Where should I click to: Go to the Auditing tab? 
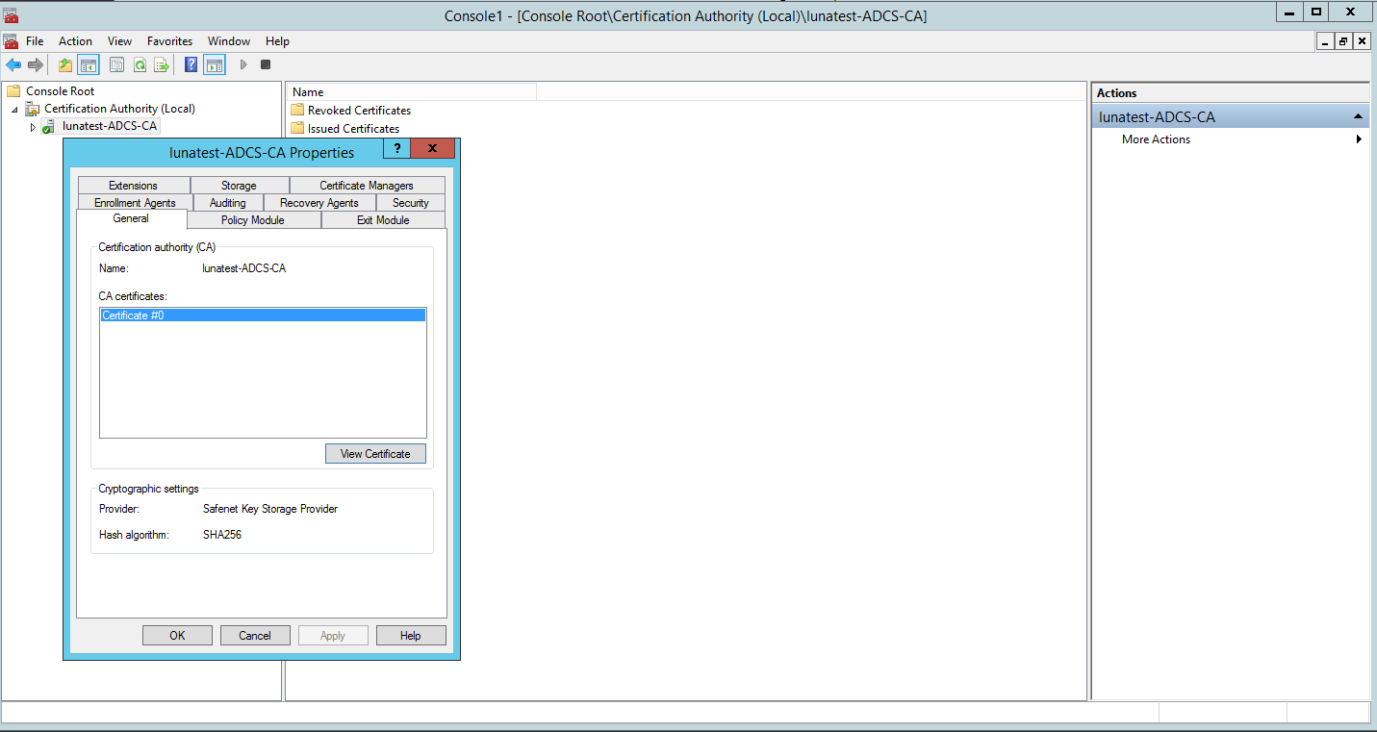pos(228,203)
